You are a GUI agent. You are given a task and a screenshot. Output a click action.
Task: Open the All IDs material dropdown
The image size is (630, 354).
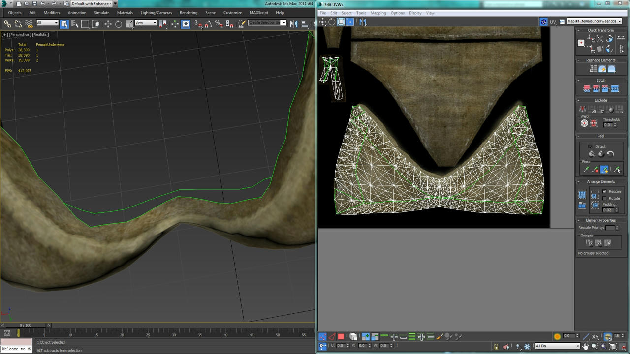pos(558,346)
